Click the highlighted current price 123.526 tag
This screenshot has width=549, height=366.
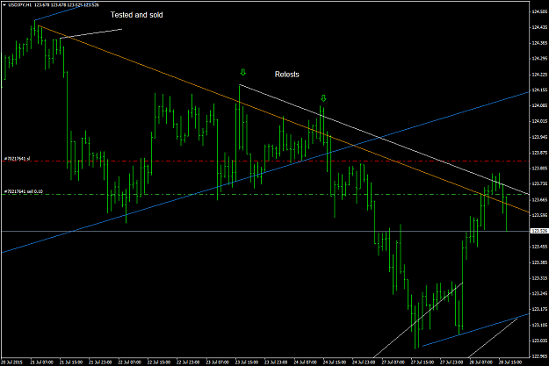pos(539,231)
